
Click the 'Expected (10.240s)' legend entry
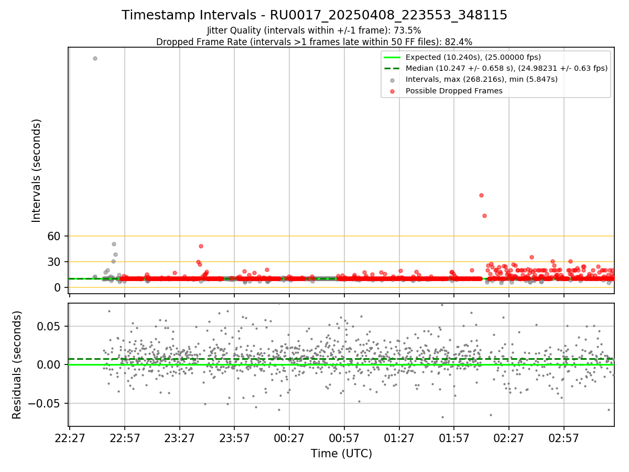coord(473,57)
